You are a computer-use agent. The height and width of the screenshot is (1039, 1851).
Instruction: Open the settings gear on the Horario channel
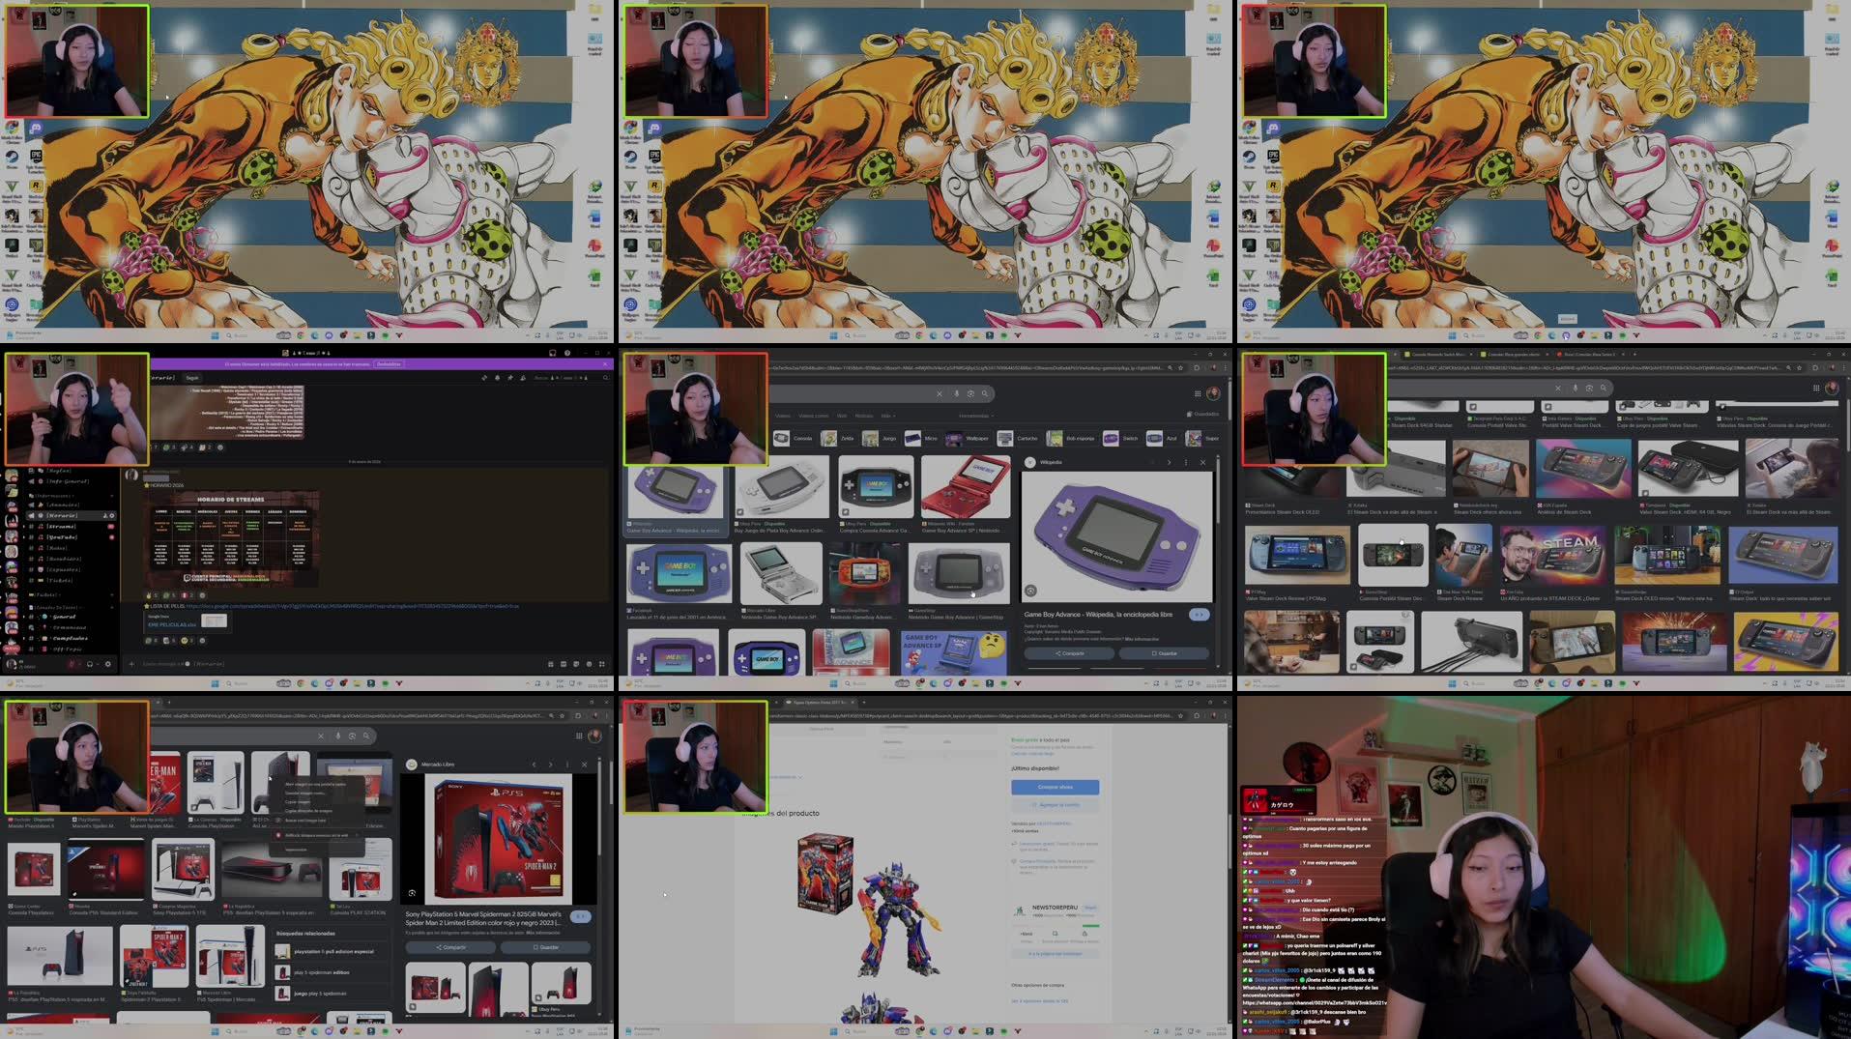click(111, 515)
